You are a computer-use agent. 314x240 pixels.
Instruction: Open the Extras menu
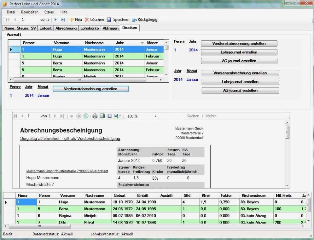click(49, 12)
